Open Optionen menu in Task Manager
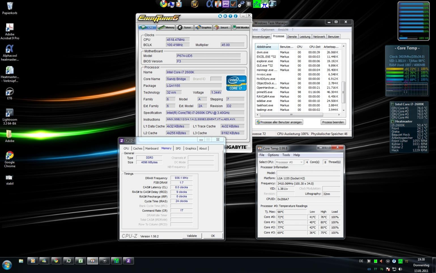Image resolution: width=436 pixels, height=273 pixels. pyautogui.click(x=268, y=30)
